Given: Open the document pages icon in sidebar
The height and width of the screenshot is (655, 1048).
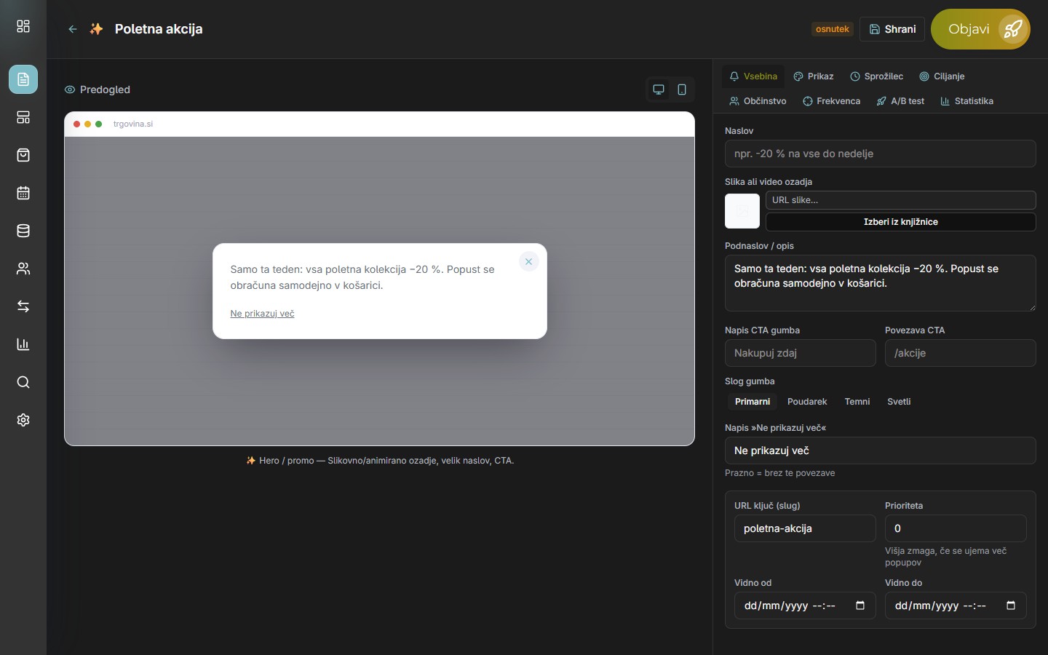Looking at the screenshot, I should click(x=23, y=79).
